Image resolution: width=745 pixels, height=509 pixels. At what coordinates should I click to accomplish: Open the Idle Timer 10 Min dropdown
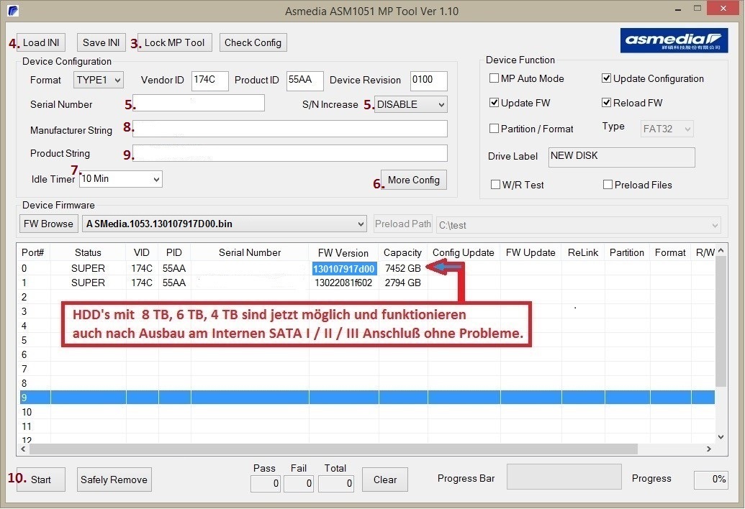point(121,179)
